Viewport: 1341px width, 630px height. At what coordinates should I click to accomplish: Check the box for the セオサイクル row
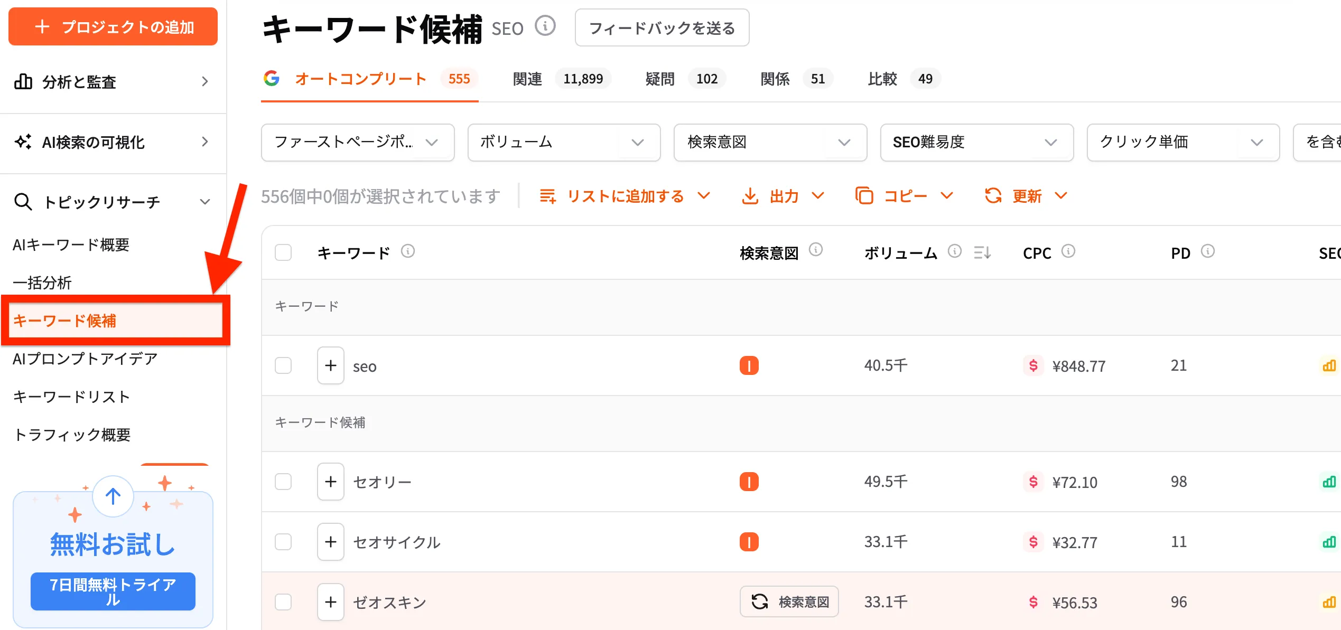tap(283, 542)
